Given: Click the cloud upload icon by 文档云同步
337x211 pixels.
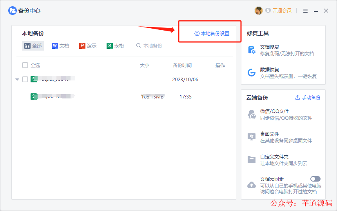Looking at the screenshot, I should coord(252,185).
